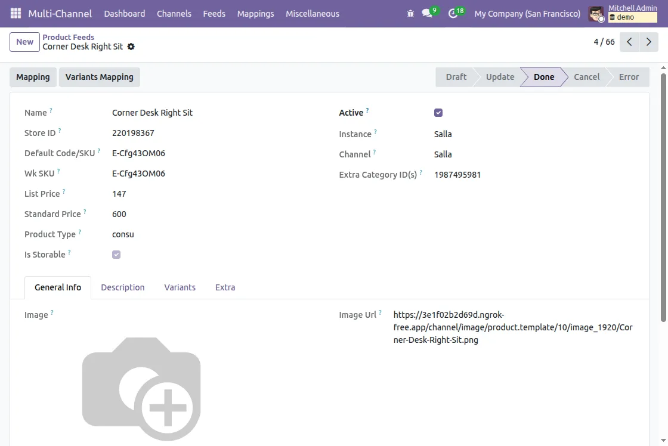
Task: Click the Product Feeds breadcrumb link
Action: tap(68, 37)
